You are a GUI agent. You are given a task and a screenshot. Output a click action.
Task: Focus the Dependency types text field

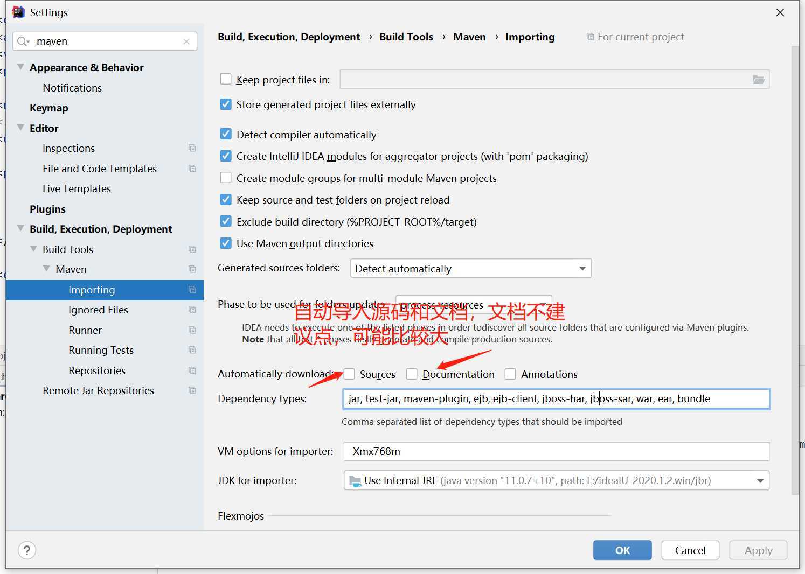[556, 399]
